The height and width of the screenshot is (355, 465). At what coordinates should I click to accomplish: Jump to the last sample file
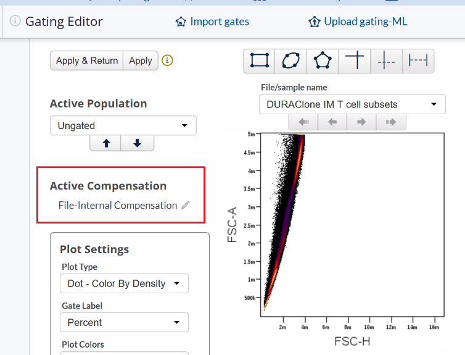[391, 122]
